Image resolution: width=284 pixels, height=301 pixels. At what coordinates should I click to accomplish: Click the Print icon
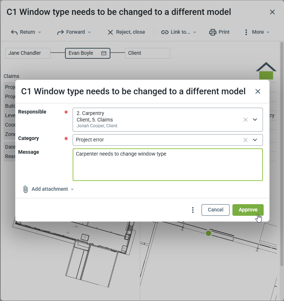click(213, 32)
